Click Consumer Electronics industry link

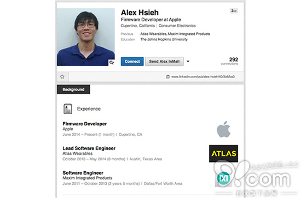(177, 26)
